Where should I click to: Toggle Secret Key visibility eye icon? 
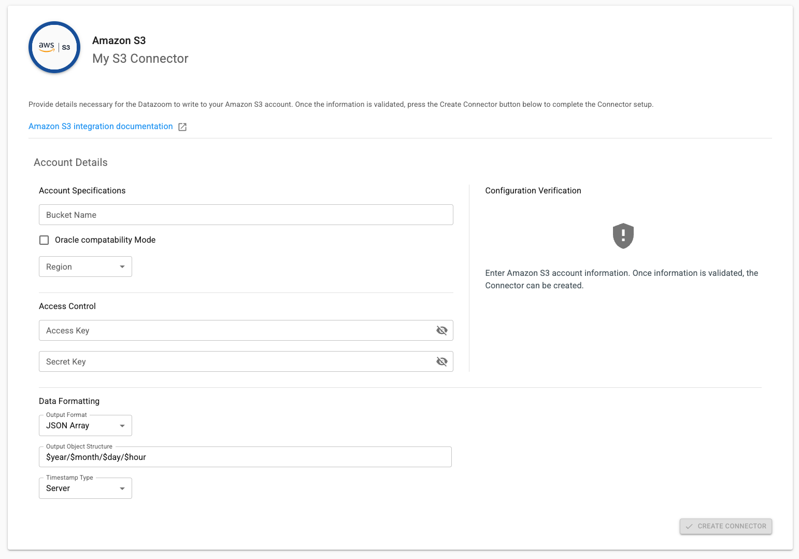pyautogui.click(x=441, y=361)
